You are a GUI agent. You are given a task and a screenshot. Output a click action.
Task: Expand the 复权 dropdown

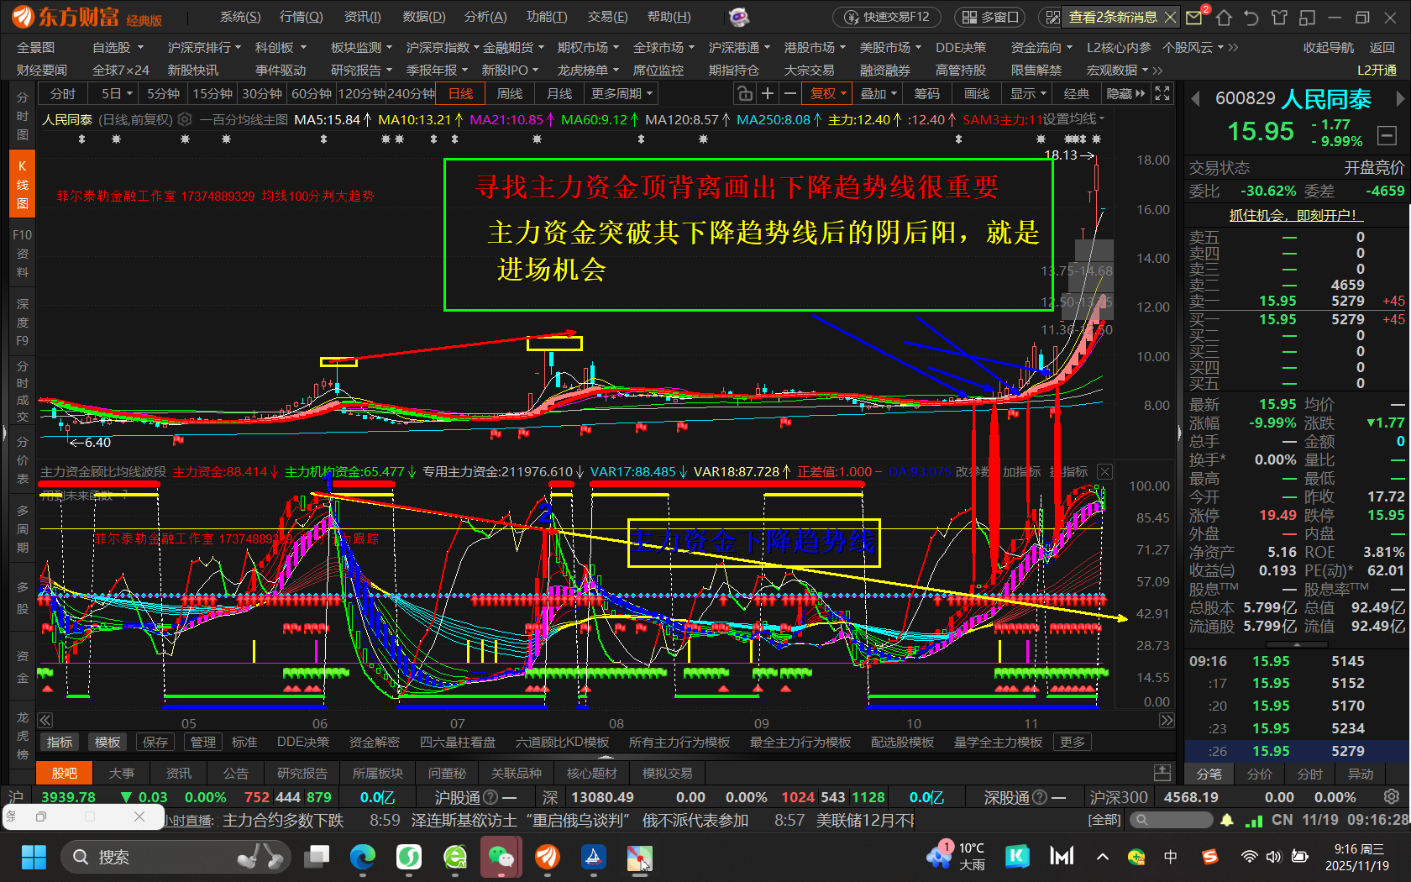(828, 93)
